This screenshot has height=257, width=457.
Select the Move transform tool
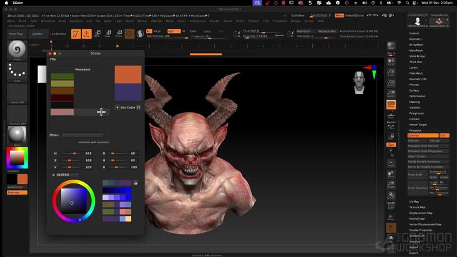point(97,34)
